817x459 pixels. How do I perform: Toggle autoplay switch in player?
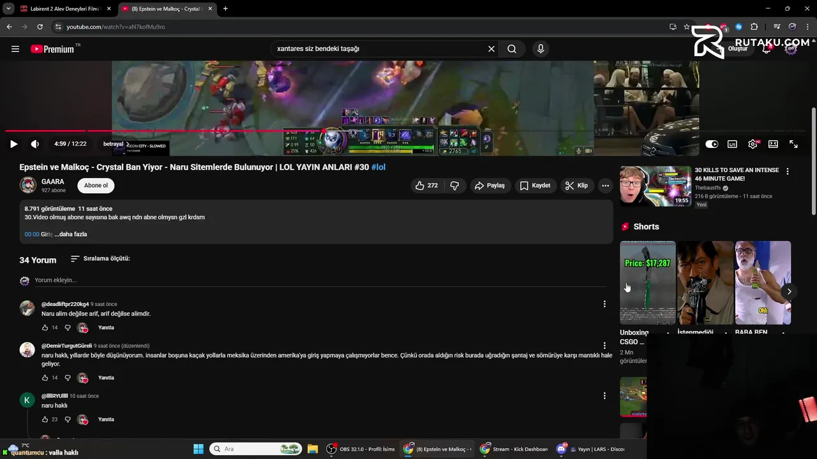[x=712, y=144]
